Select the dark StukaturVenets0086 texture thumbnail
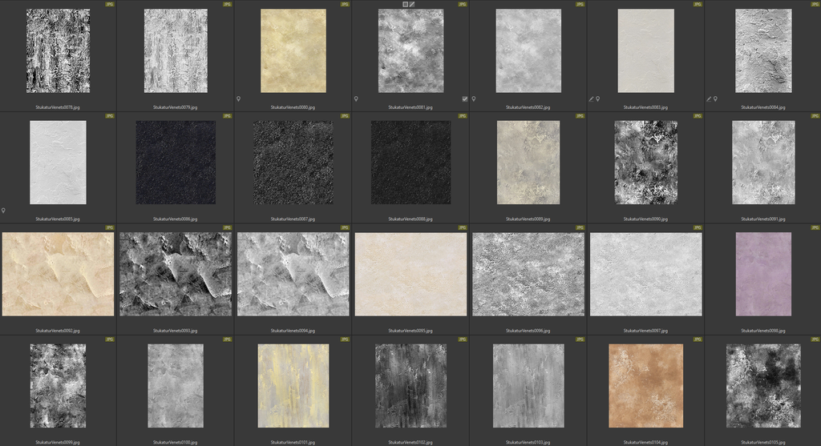Screen dimensions: 821x446 (176, 162)
